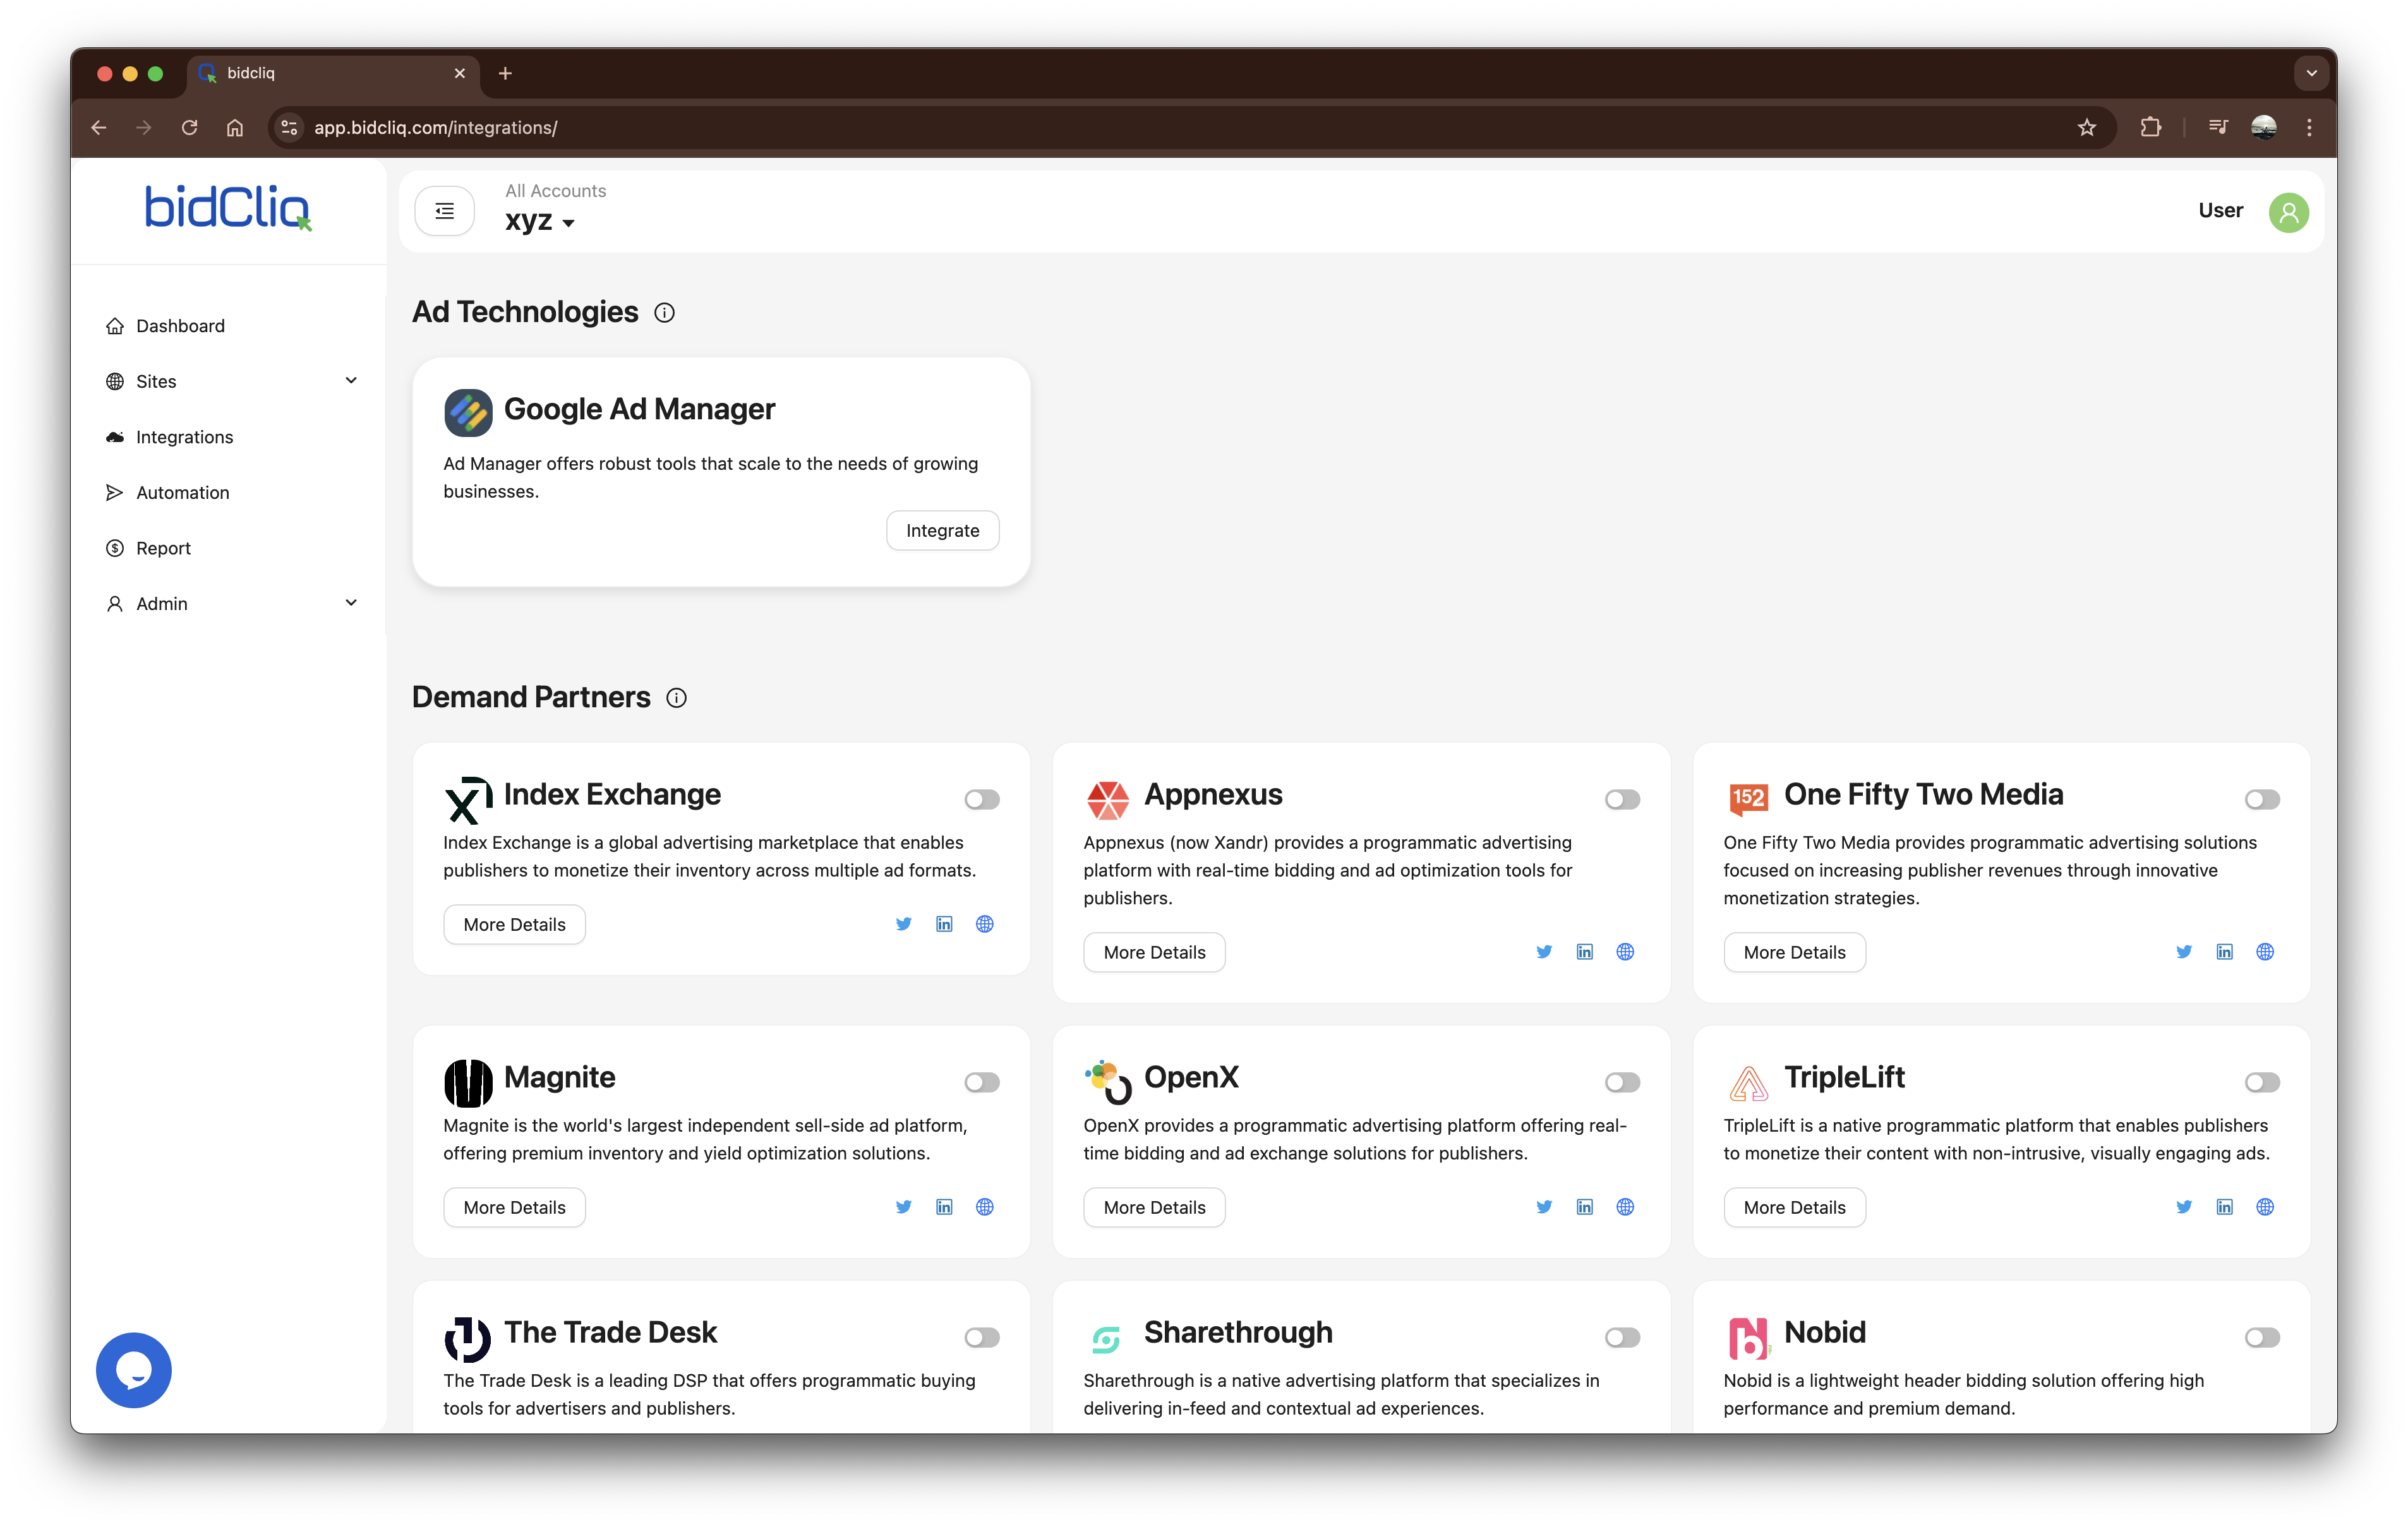Click Integrate for Google Ad Manager
The width and height of the screenshot is (2408, 1527).
coord(942,531)
